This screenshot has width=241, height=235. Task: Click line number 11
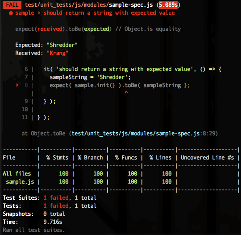pos(25,117)
